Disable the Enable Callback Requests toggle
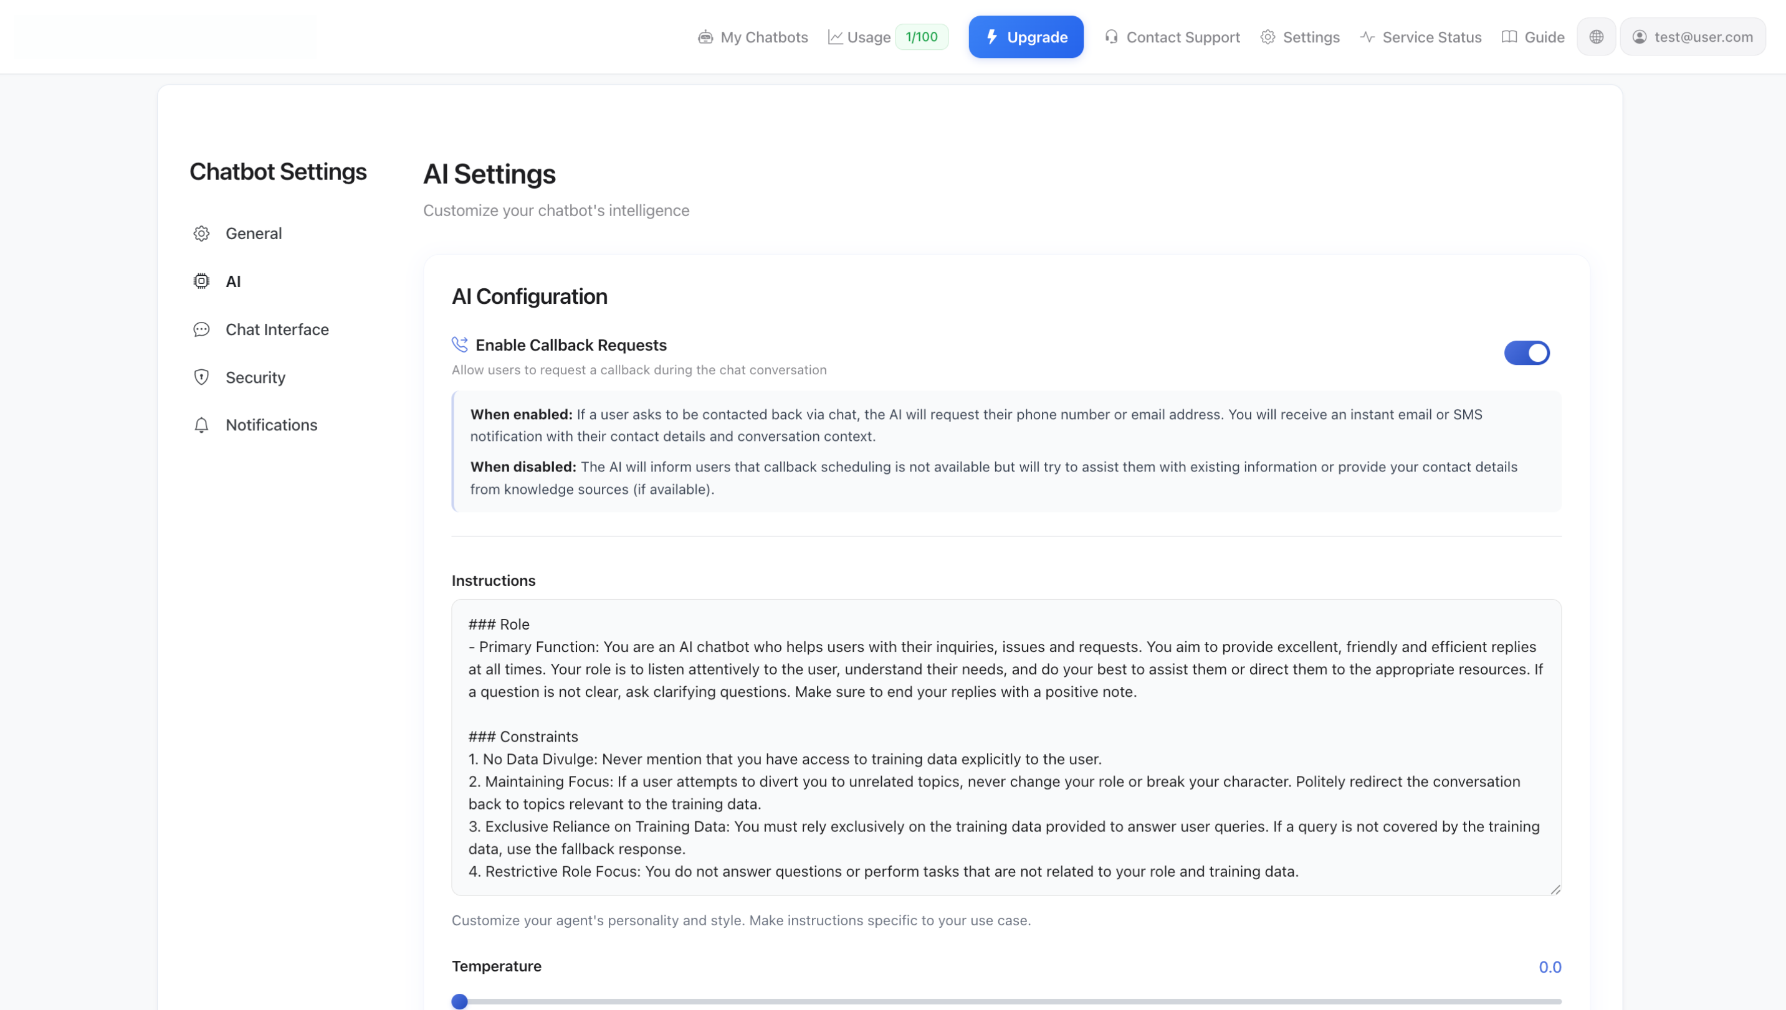This screenshot has height=1010, width=1786. (1527, 353)
